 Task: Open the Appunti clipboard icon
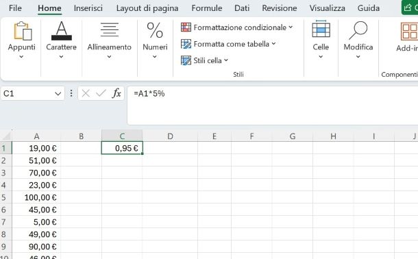pos(23,31)
